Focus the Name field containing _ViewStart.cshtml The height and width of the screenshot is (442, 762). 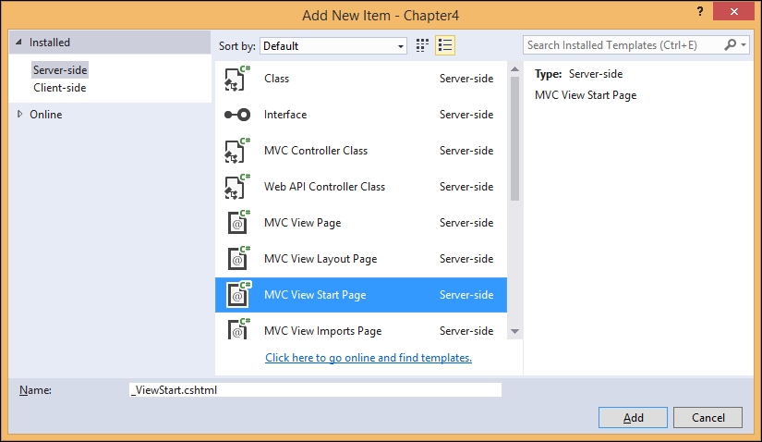point(315,390)
